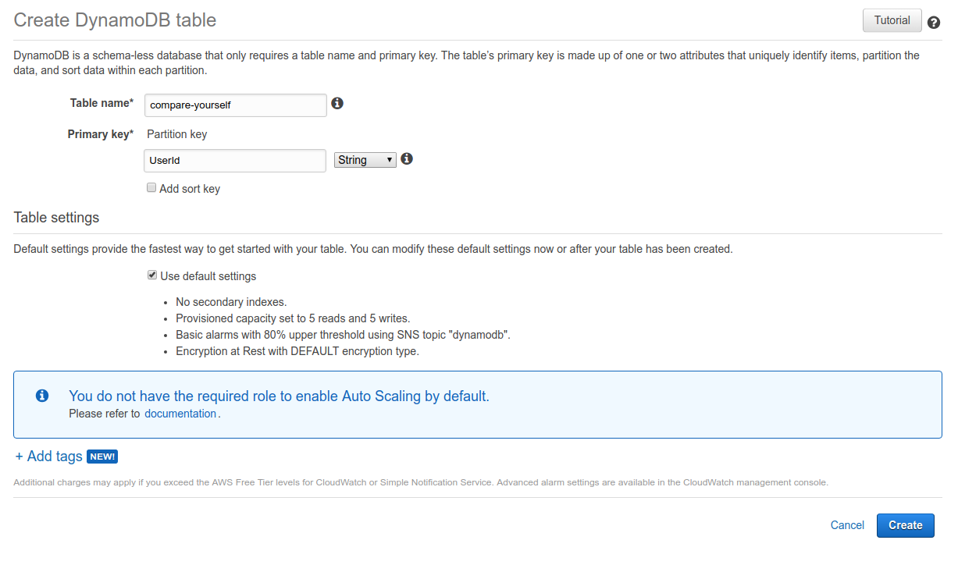Click the Create DynamoDB table heading

(115, 20)
